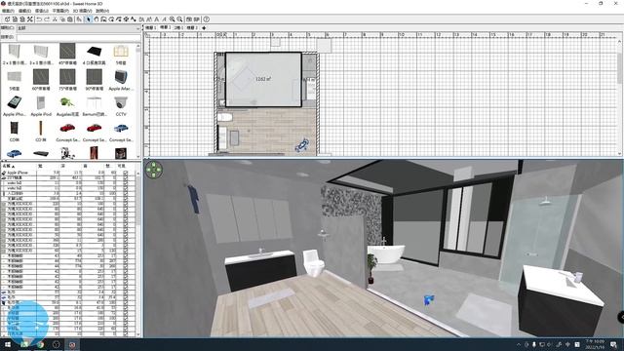Image resolution: width=624 pixels, height=351 pixels.
Task: Select the Add text label tool
Action: [x=134, y=19]
